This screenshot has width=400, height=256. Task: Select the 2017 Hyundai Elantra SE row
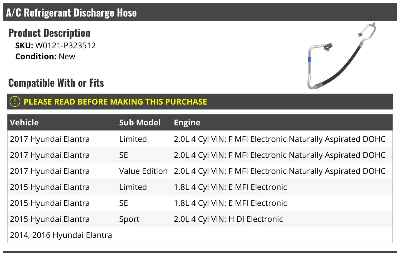[x=200, y=155]
